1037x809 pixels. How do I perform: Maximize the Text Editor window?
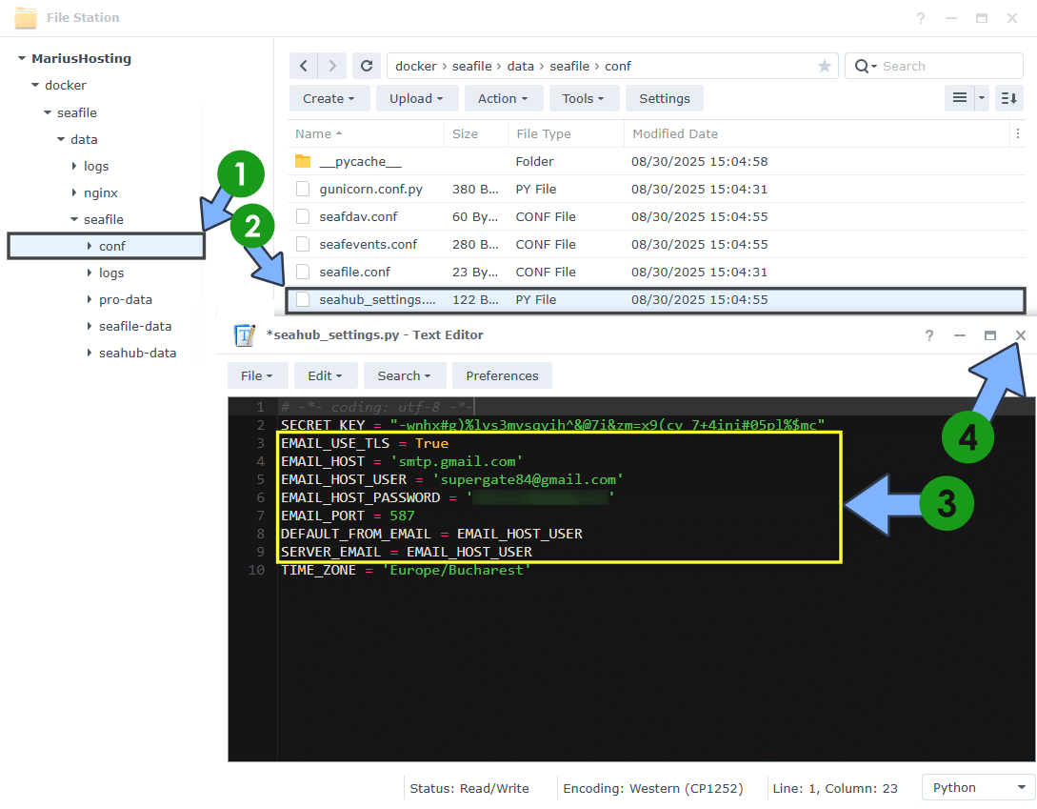990,335
